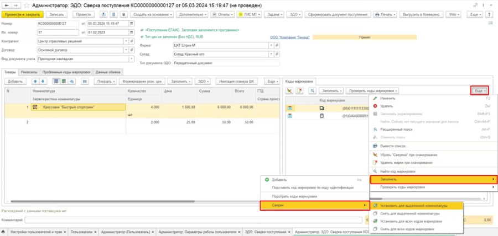Click Провести и закрыть button
The image size is (498, 236).
[22, 14]
